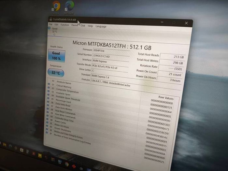Open the Function menu

pos(65,25)
